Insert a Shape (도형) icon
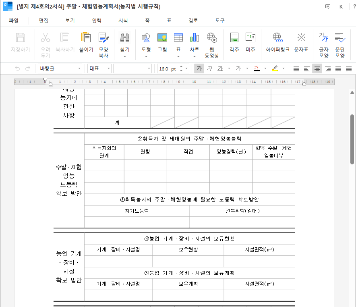356x307 pixels. click(x=146, y=38)
